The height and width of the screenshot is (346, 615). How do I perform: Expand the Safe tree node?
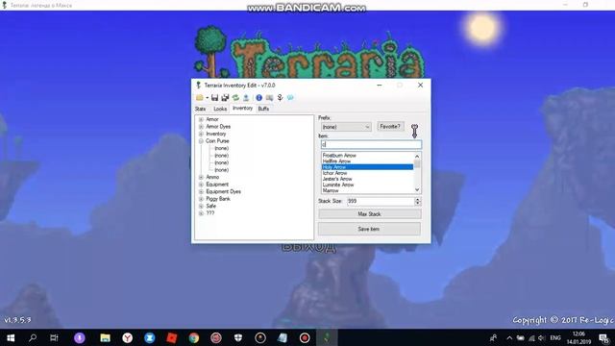click(201, 206)
